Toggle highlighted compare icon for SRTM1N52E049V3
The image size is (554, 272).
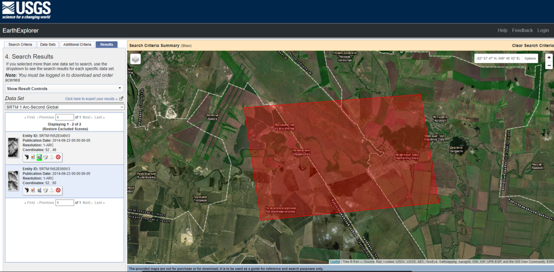click(x=39, y=157)
